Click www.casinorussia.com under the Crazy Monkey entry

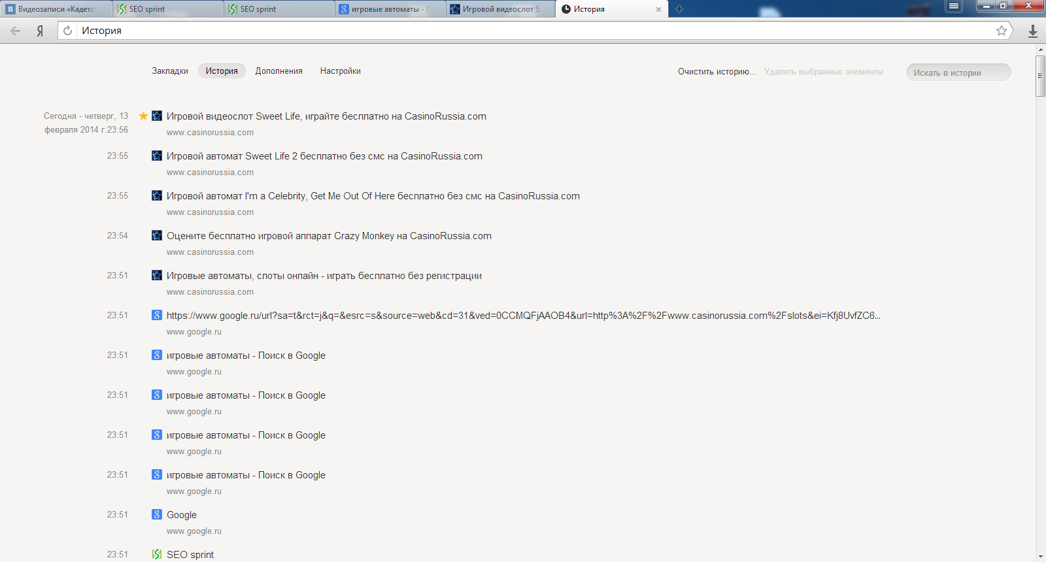tap(210, 252)
